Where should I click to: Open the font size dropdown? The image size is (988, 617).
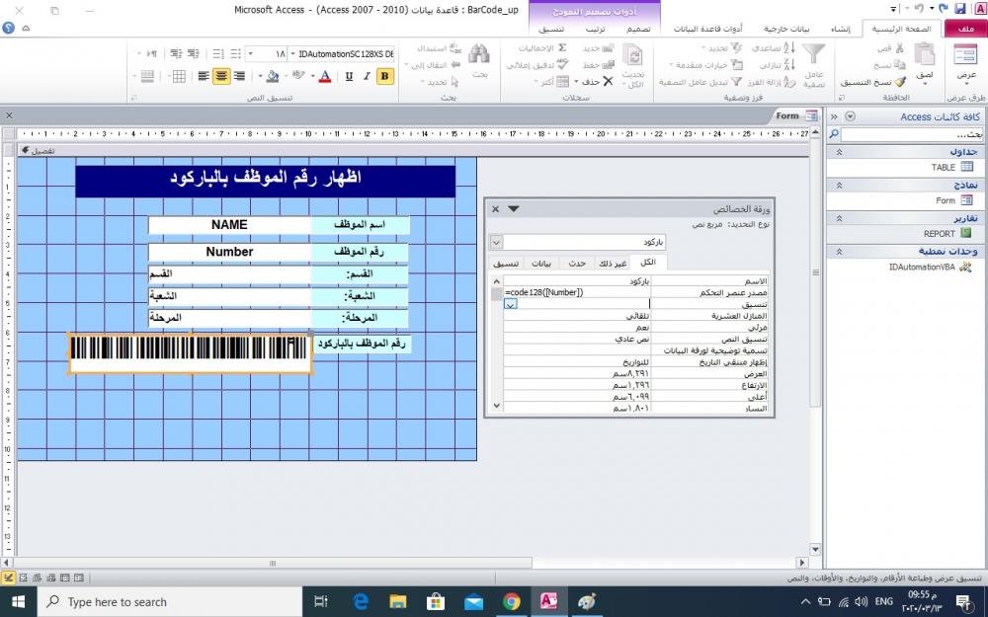tap(251, 54)
